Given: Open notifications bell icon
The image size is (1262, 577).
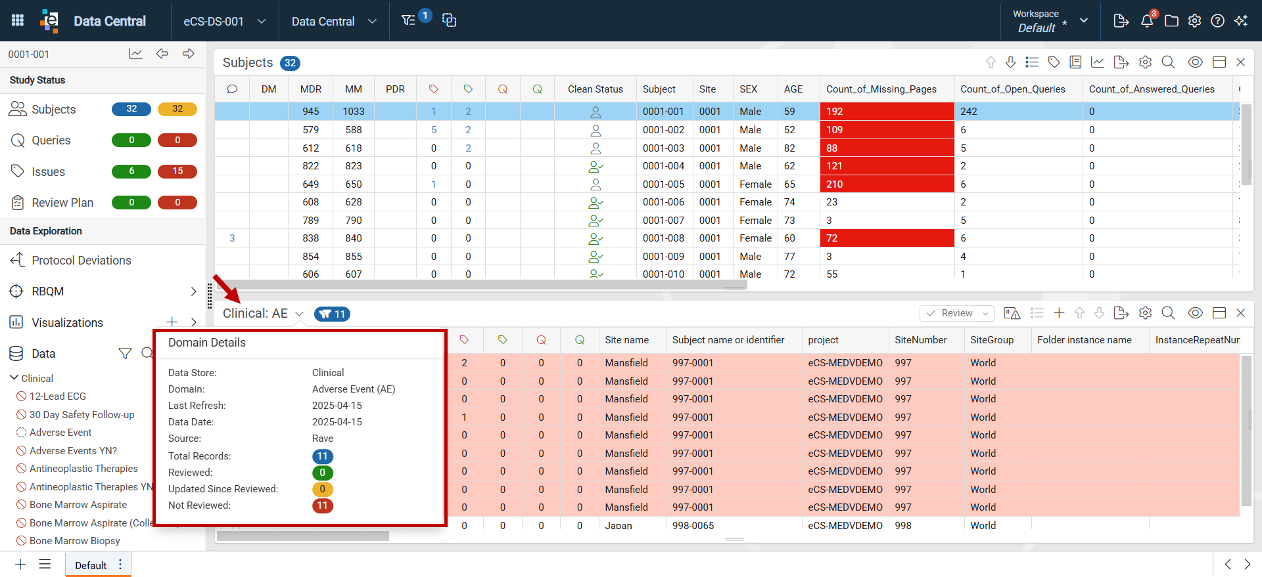Looking at the screenshot, I should 1147,21.
